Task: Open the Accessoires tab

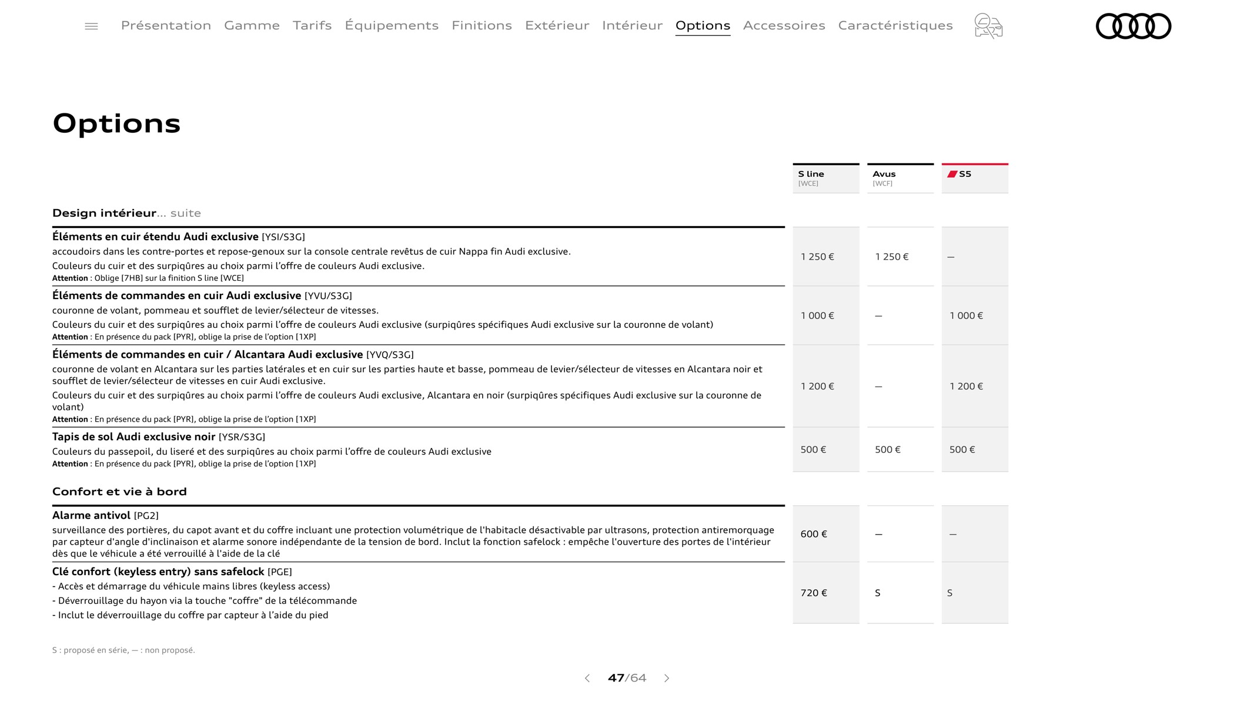Action: [784, 25]
